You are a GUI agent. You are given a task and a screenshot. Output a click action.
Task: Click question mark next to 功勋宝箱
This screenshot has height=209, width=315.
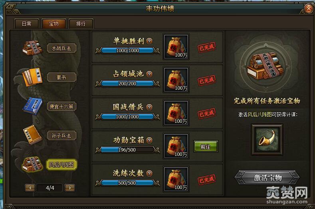pos(149,140)
